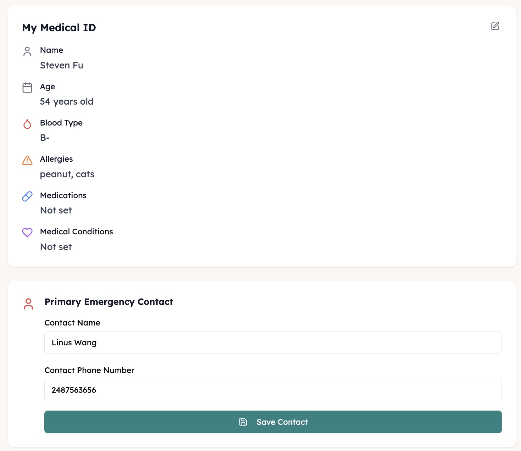
Task: Select the name Steven Fu
Action: click(x=62, y=66)
